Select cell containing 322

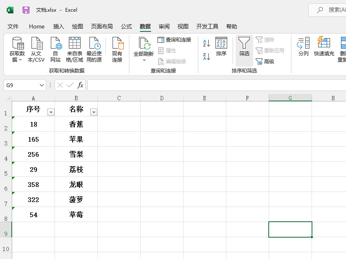(33, 199)
